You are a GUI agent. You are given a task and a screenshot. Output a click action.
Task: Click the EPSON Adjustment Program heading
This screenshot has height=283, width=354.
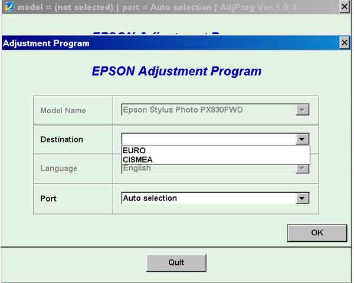click(176, 71)
